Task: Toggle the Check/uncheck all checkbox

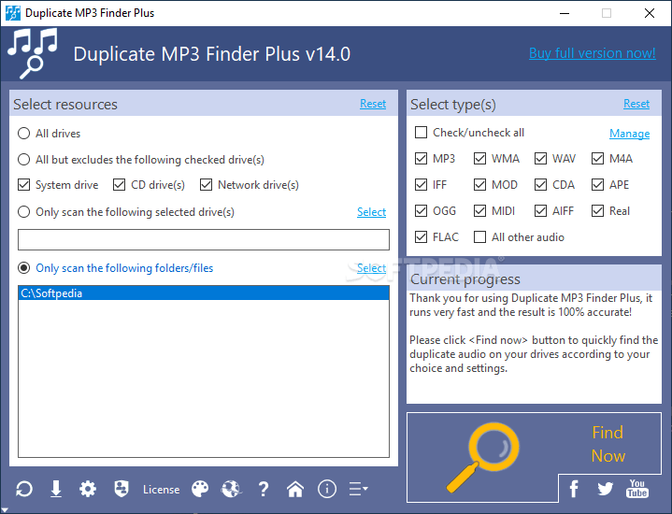Action: point(421,133)
